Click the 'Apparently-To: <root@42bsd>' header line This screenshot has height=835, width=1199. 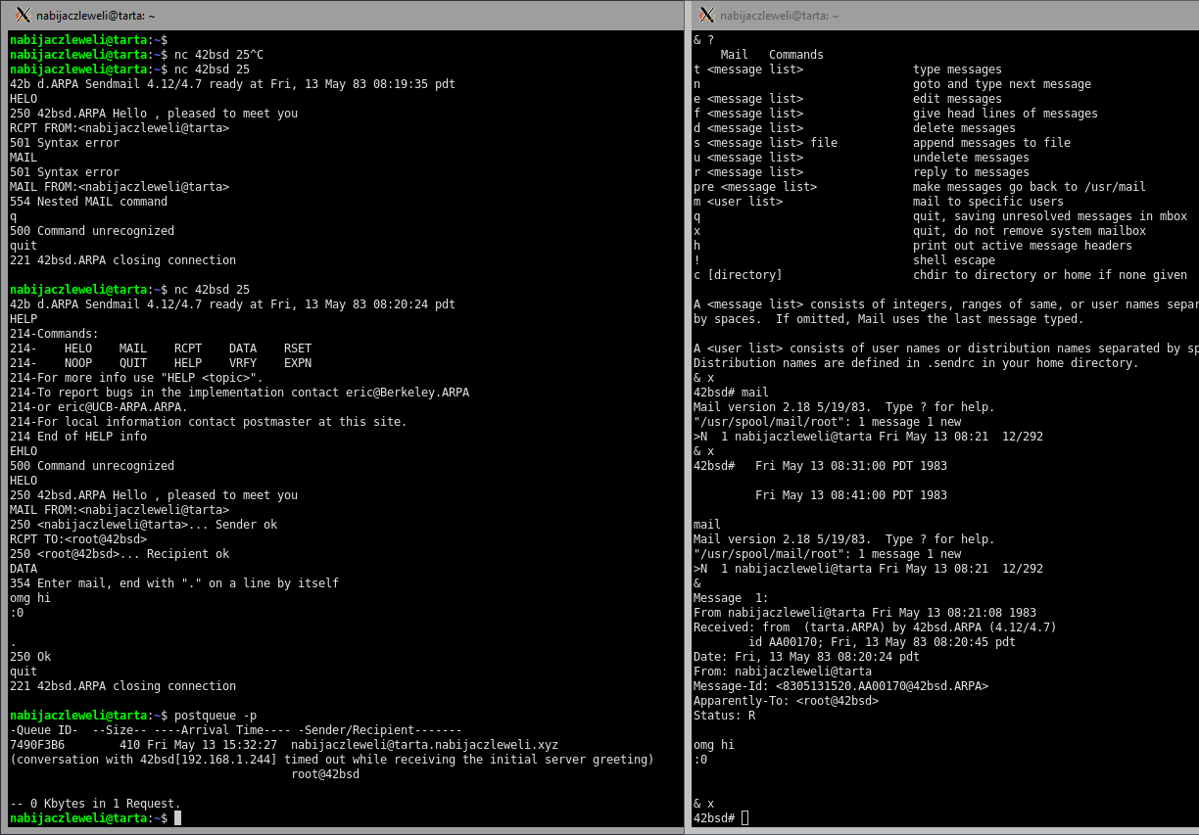coord(786,701)
